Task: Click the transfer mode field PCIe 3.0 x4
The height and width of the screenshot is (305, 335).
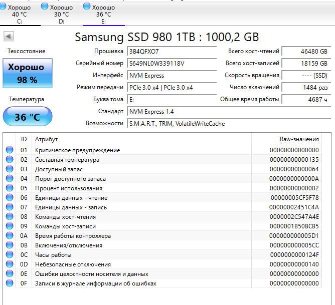Action: click(x=172, y=88)
